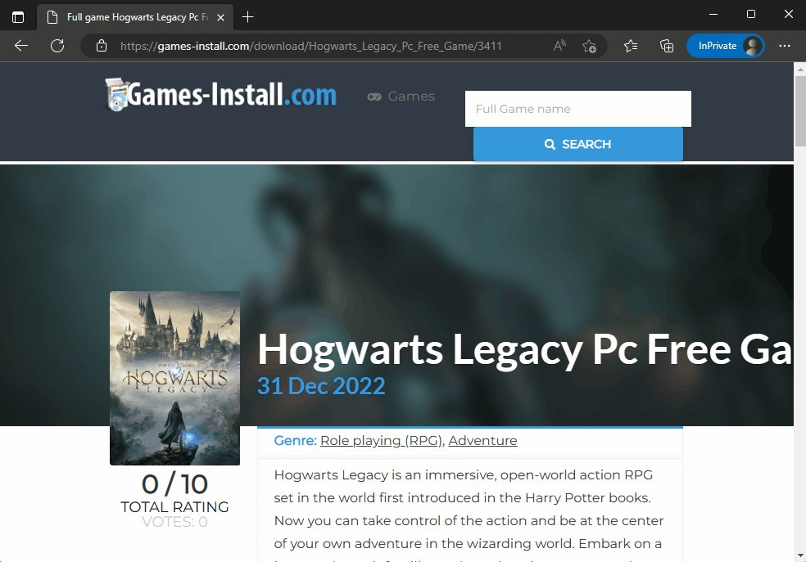Click inside the Full Game name search field
Viewport: 806px width, 562px height.
pyautogui.click(x=578, y=109)
